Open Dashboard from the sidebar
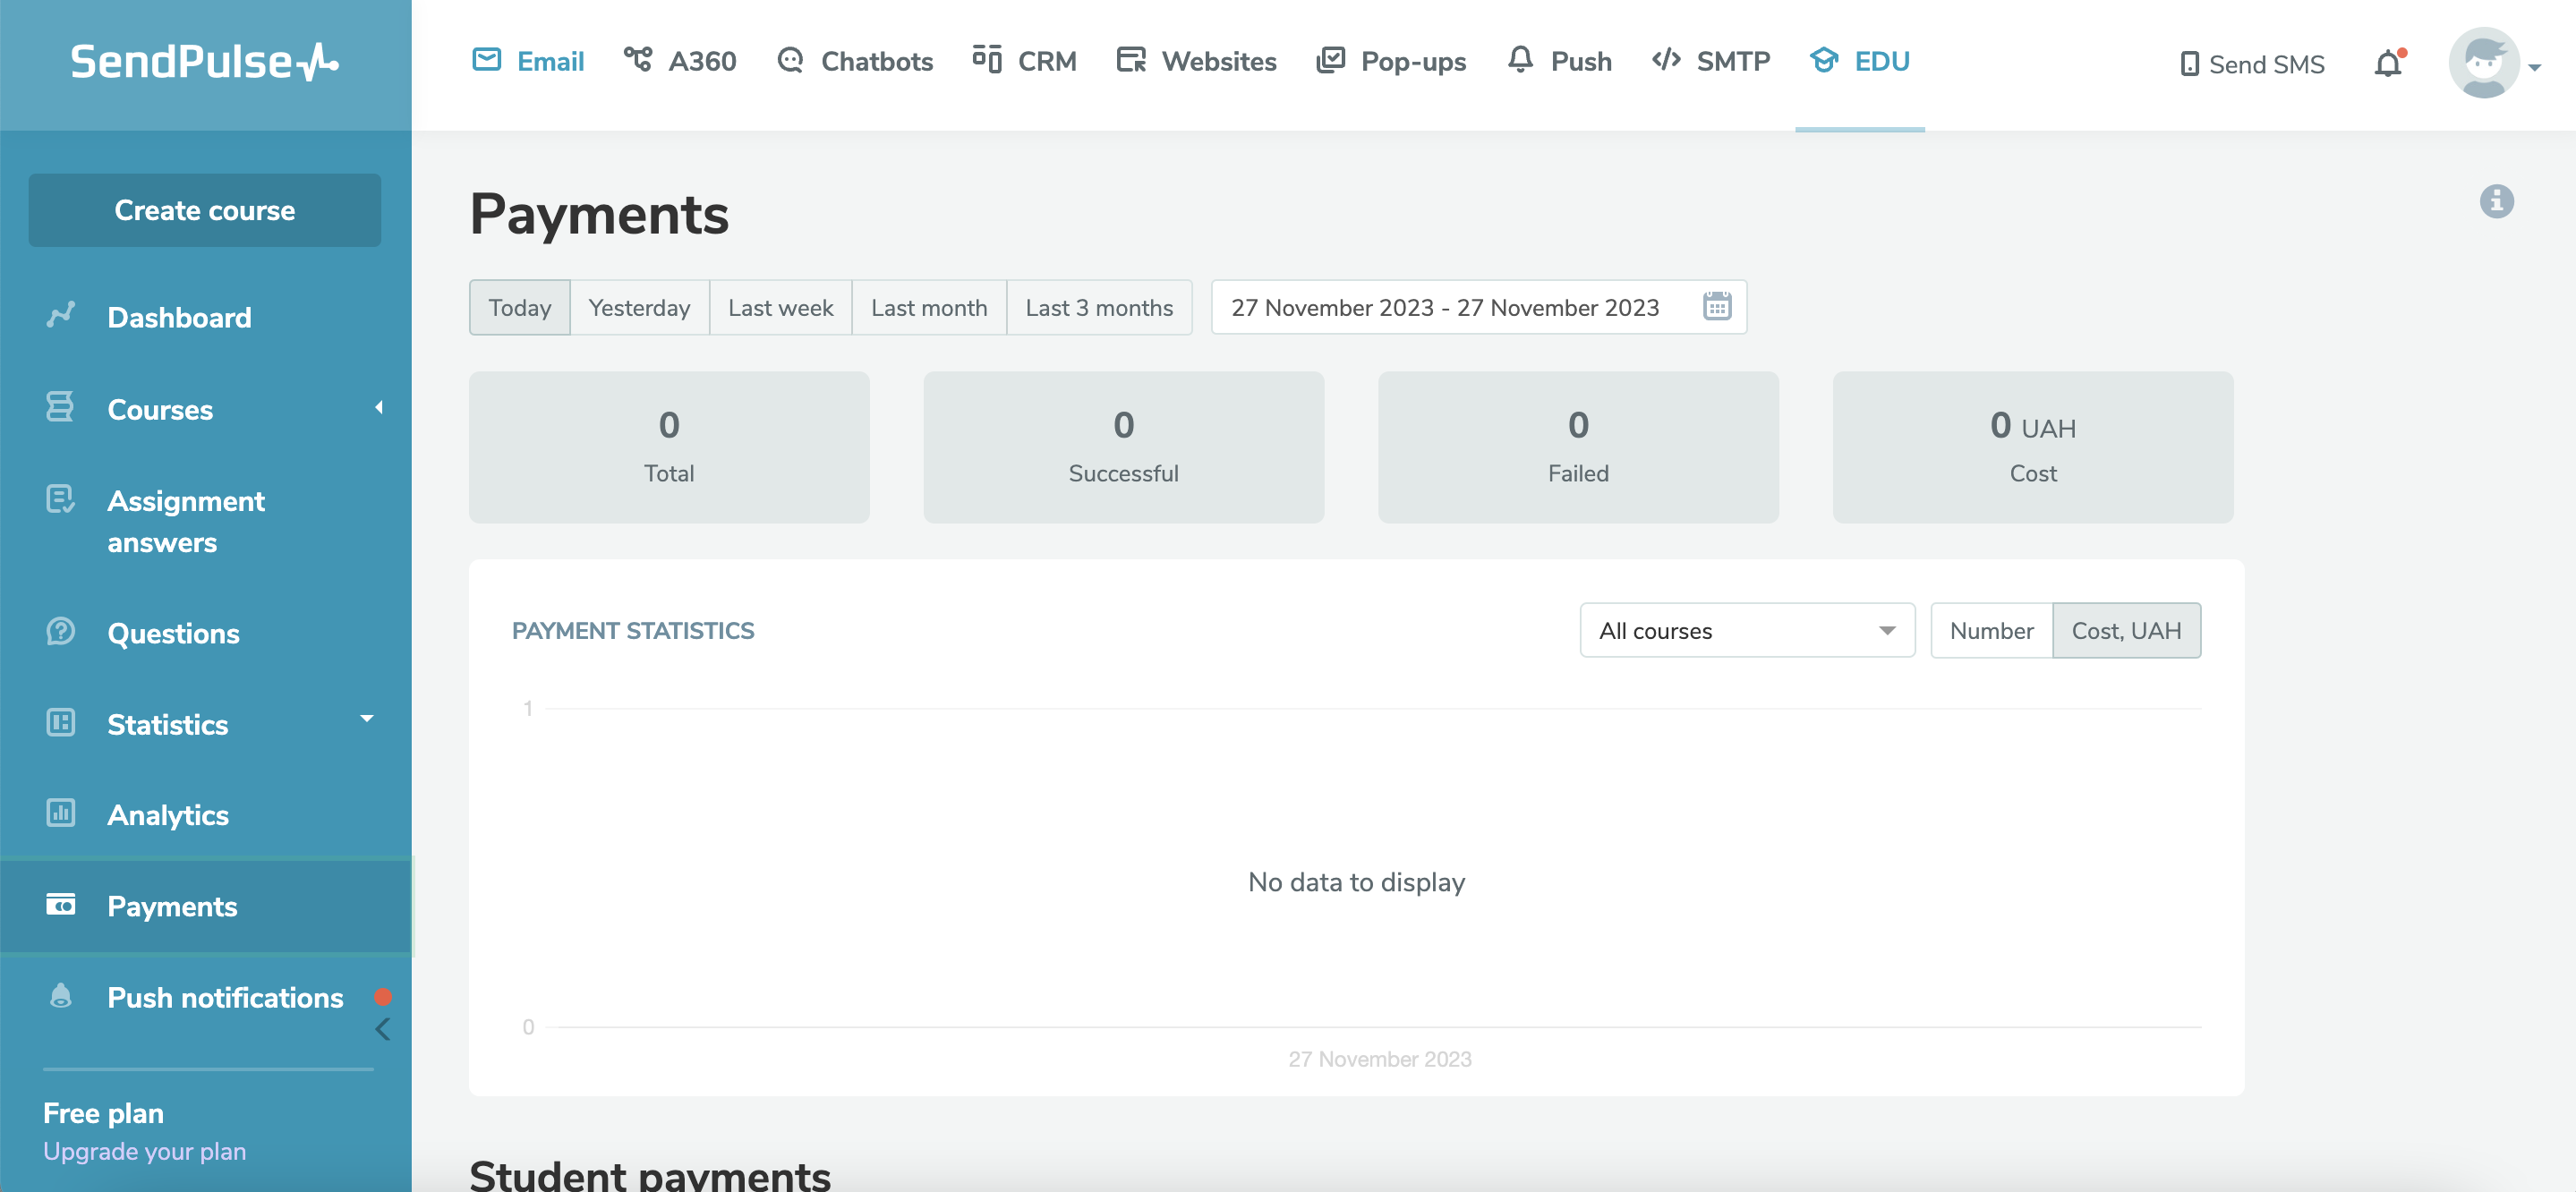The width and height of the screenshot is (2576, 1192). click(179, 317)
